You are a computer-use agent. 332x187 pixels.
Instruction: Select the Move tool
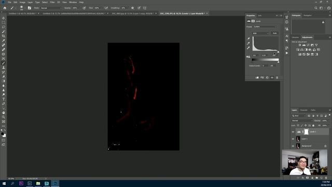(4, 18)
